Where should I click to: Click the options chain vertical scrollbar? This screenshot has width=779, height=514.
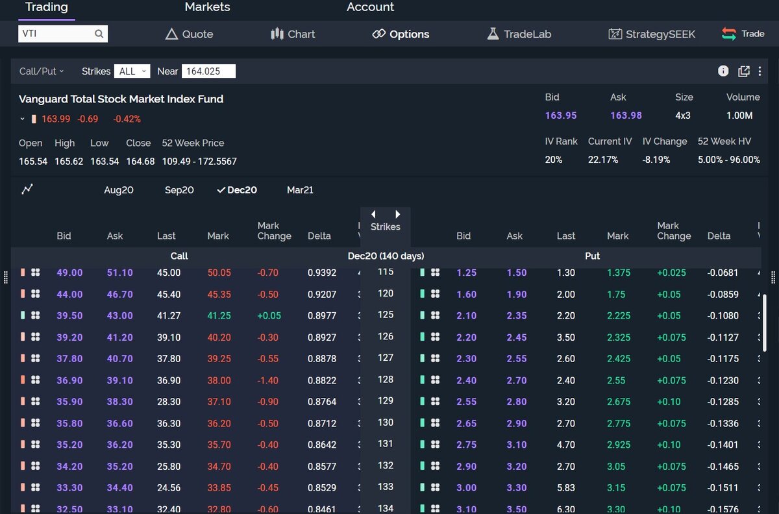click(x=765, y=324)
